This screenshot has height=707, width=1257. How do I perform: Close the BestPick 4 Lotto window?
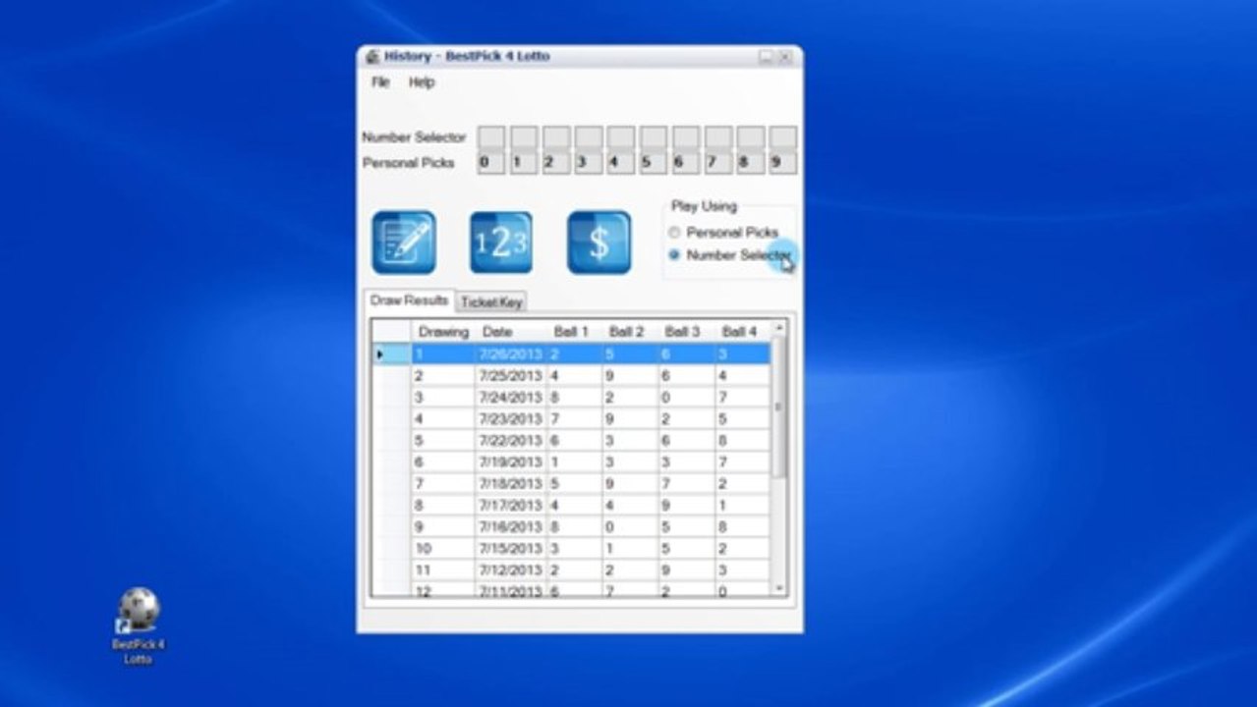click(785, 57)
